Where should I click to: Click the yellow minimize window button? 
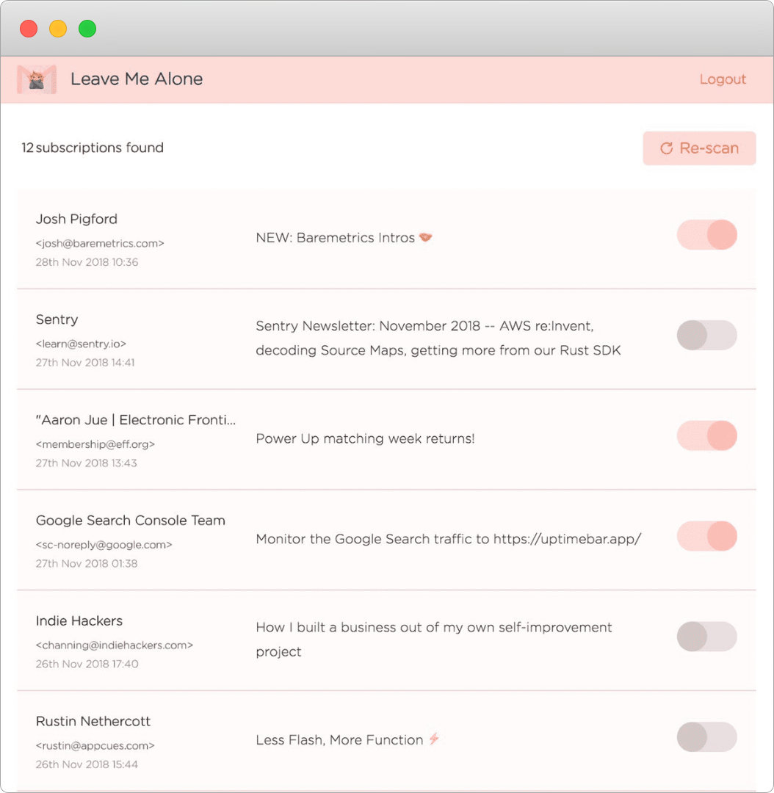58,29
